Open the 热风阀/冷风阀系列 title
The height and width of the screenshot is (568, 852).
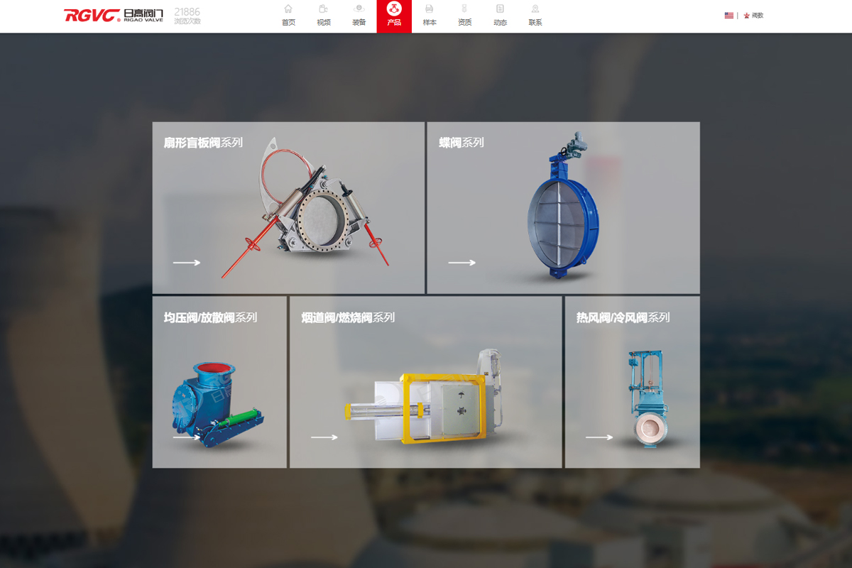coord(623,317)
